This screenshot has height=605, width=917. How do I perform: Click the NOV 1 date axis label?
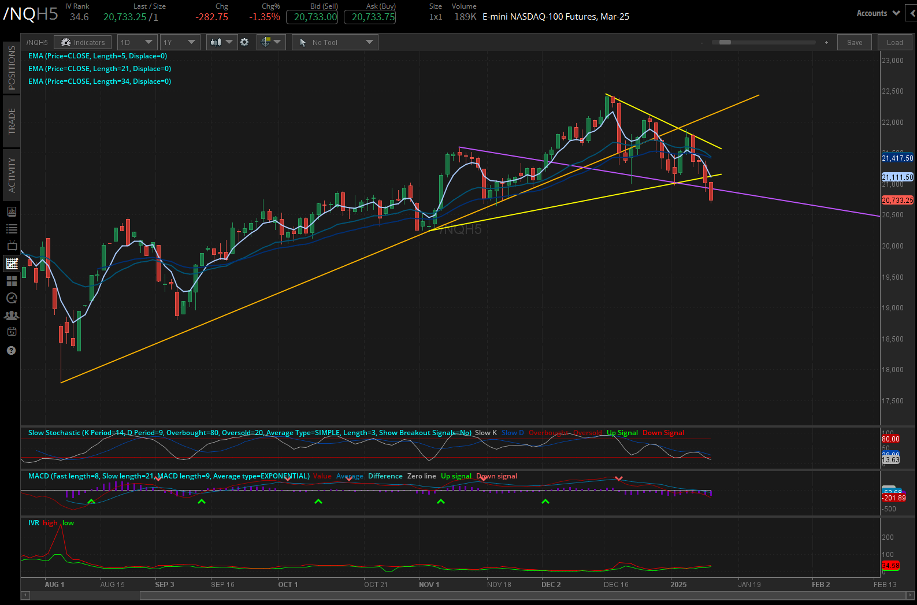point(429,585)
